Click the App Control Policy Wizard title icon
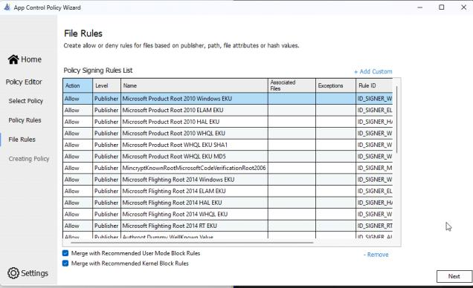Viewport: 473px width, 288px height. [x=7, y=7]
